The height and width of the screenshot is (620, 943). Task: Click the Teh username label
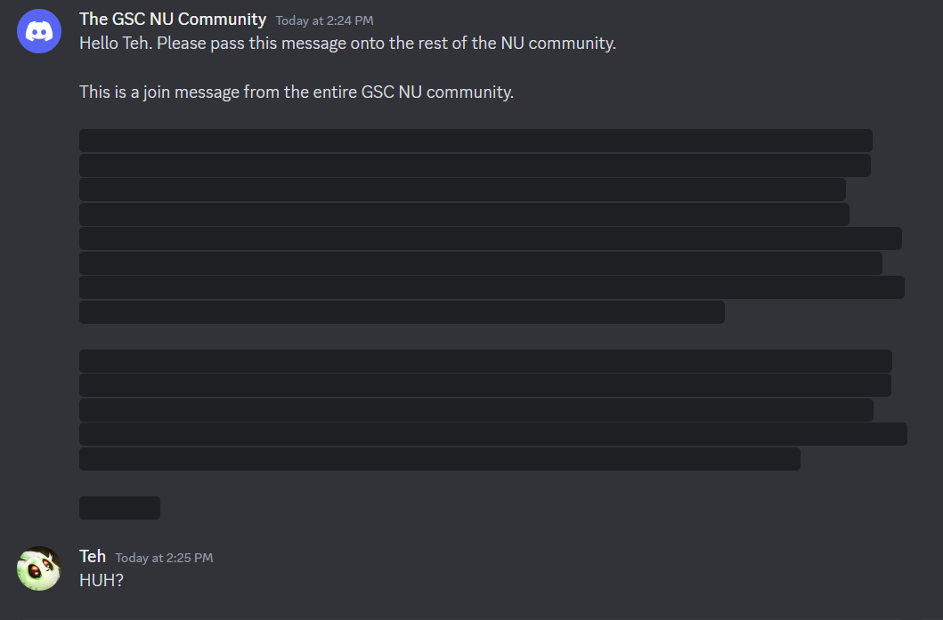tap(93, 556)
